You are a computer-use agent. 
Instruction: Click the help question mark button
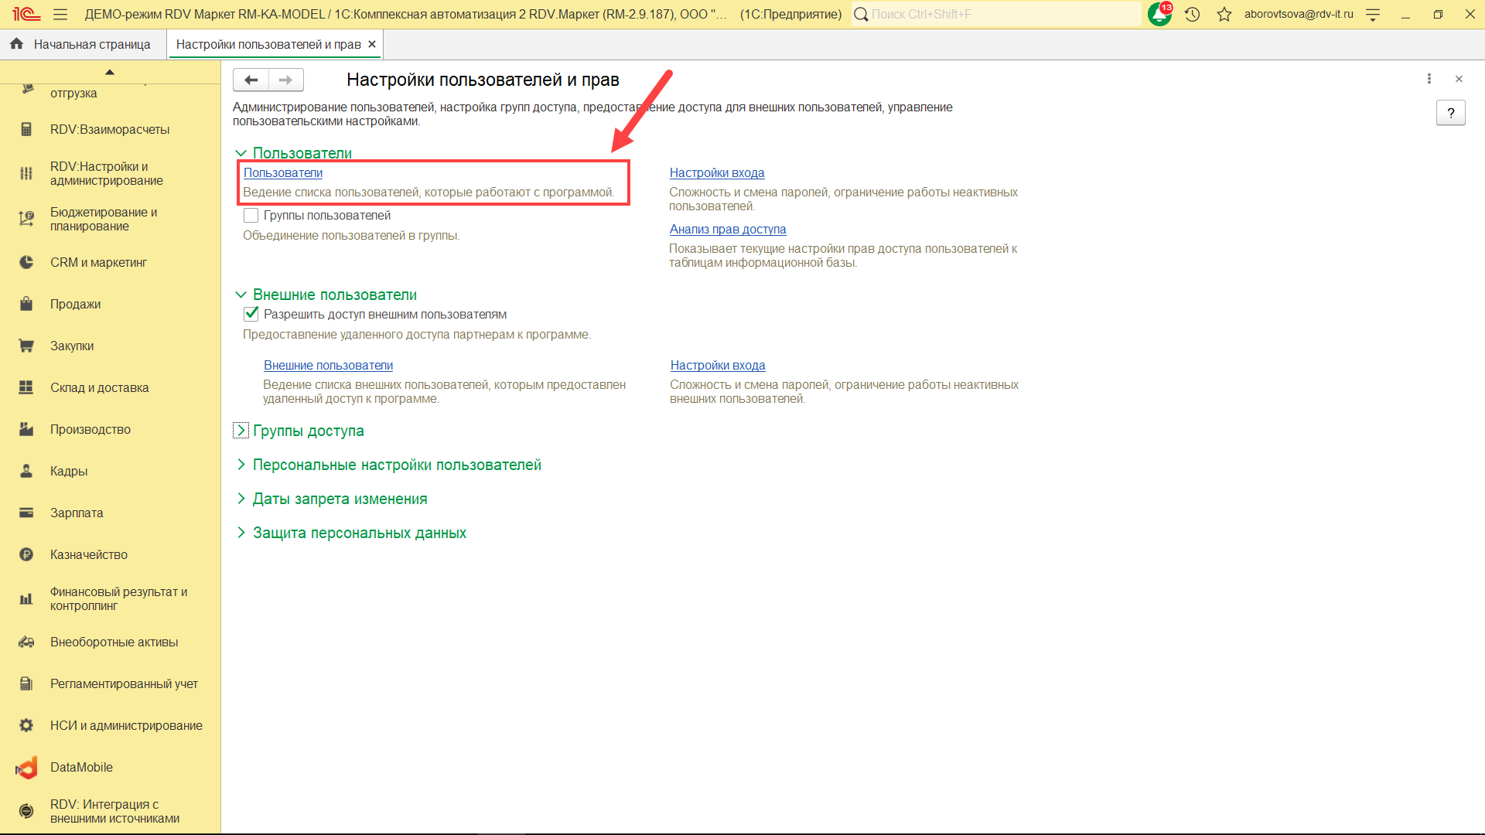click(x=1450, y=113)
